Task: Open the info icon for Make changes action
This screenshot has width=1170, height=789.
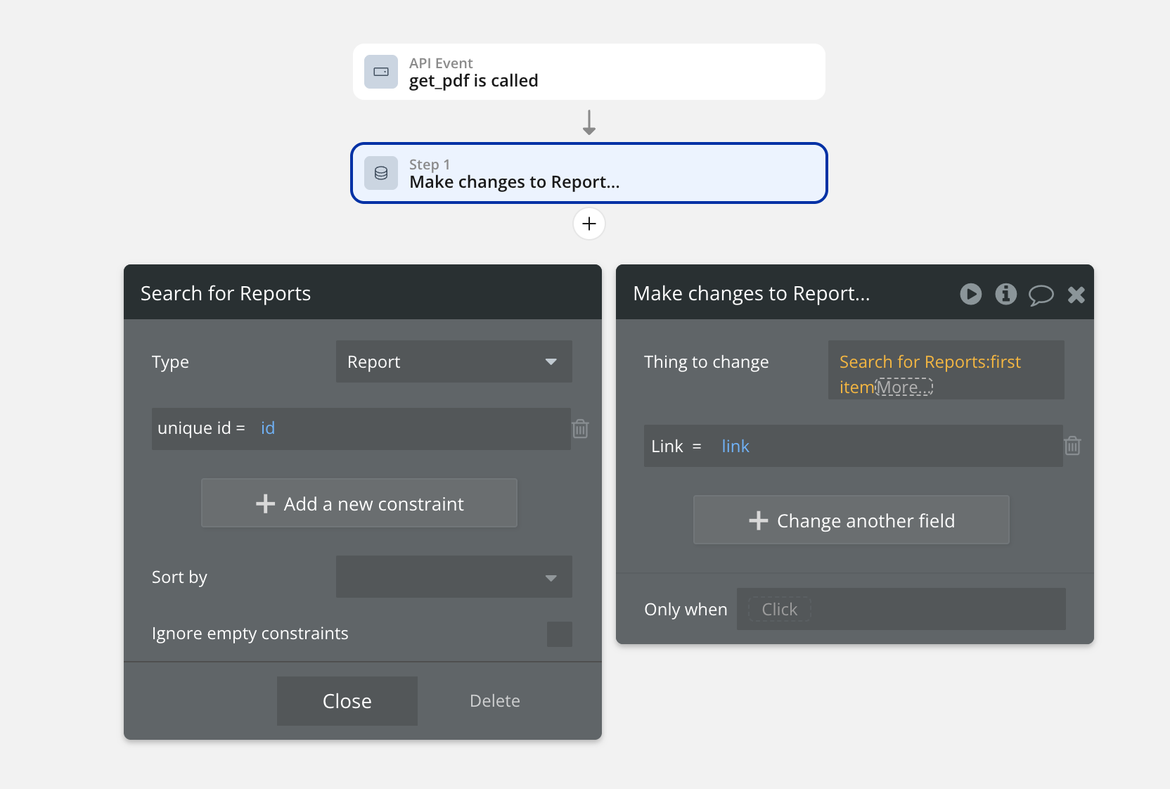Action: click(1005, 294)
